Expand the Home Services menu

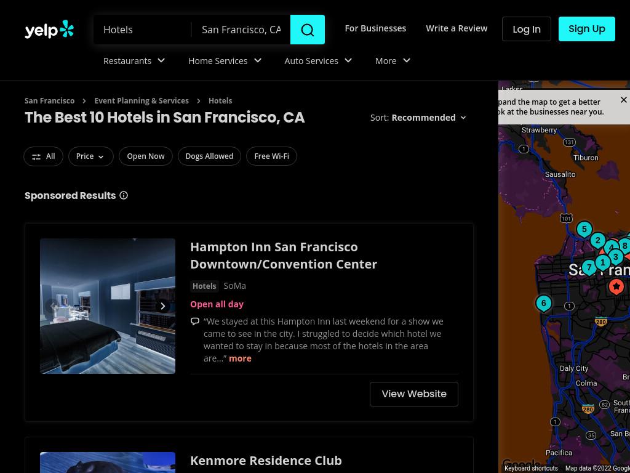click(225, 61)
